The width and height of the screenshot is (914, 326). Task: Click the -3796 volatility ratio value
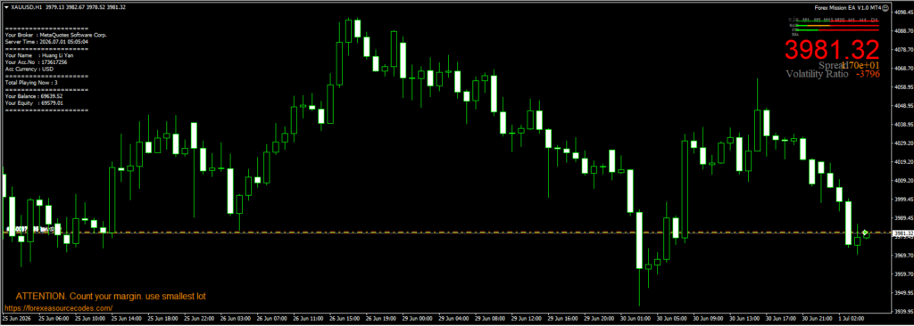click(x=868, y=74)
